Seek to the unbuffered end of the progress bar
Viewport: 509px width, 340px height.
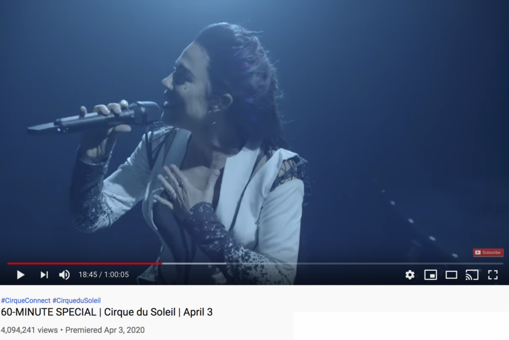tap(364, 263)
